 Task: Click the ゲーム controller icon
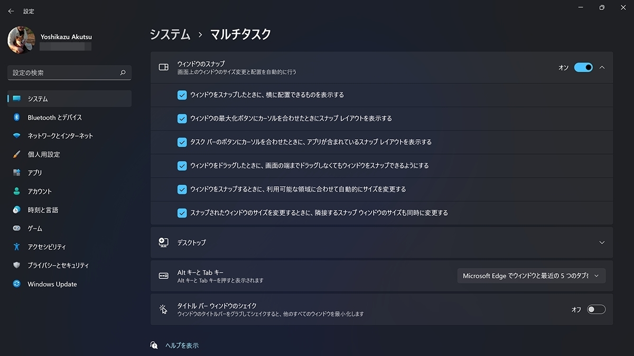(x=16, y=228)
